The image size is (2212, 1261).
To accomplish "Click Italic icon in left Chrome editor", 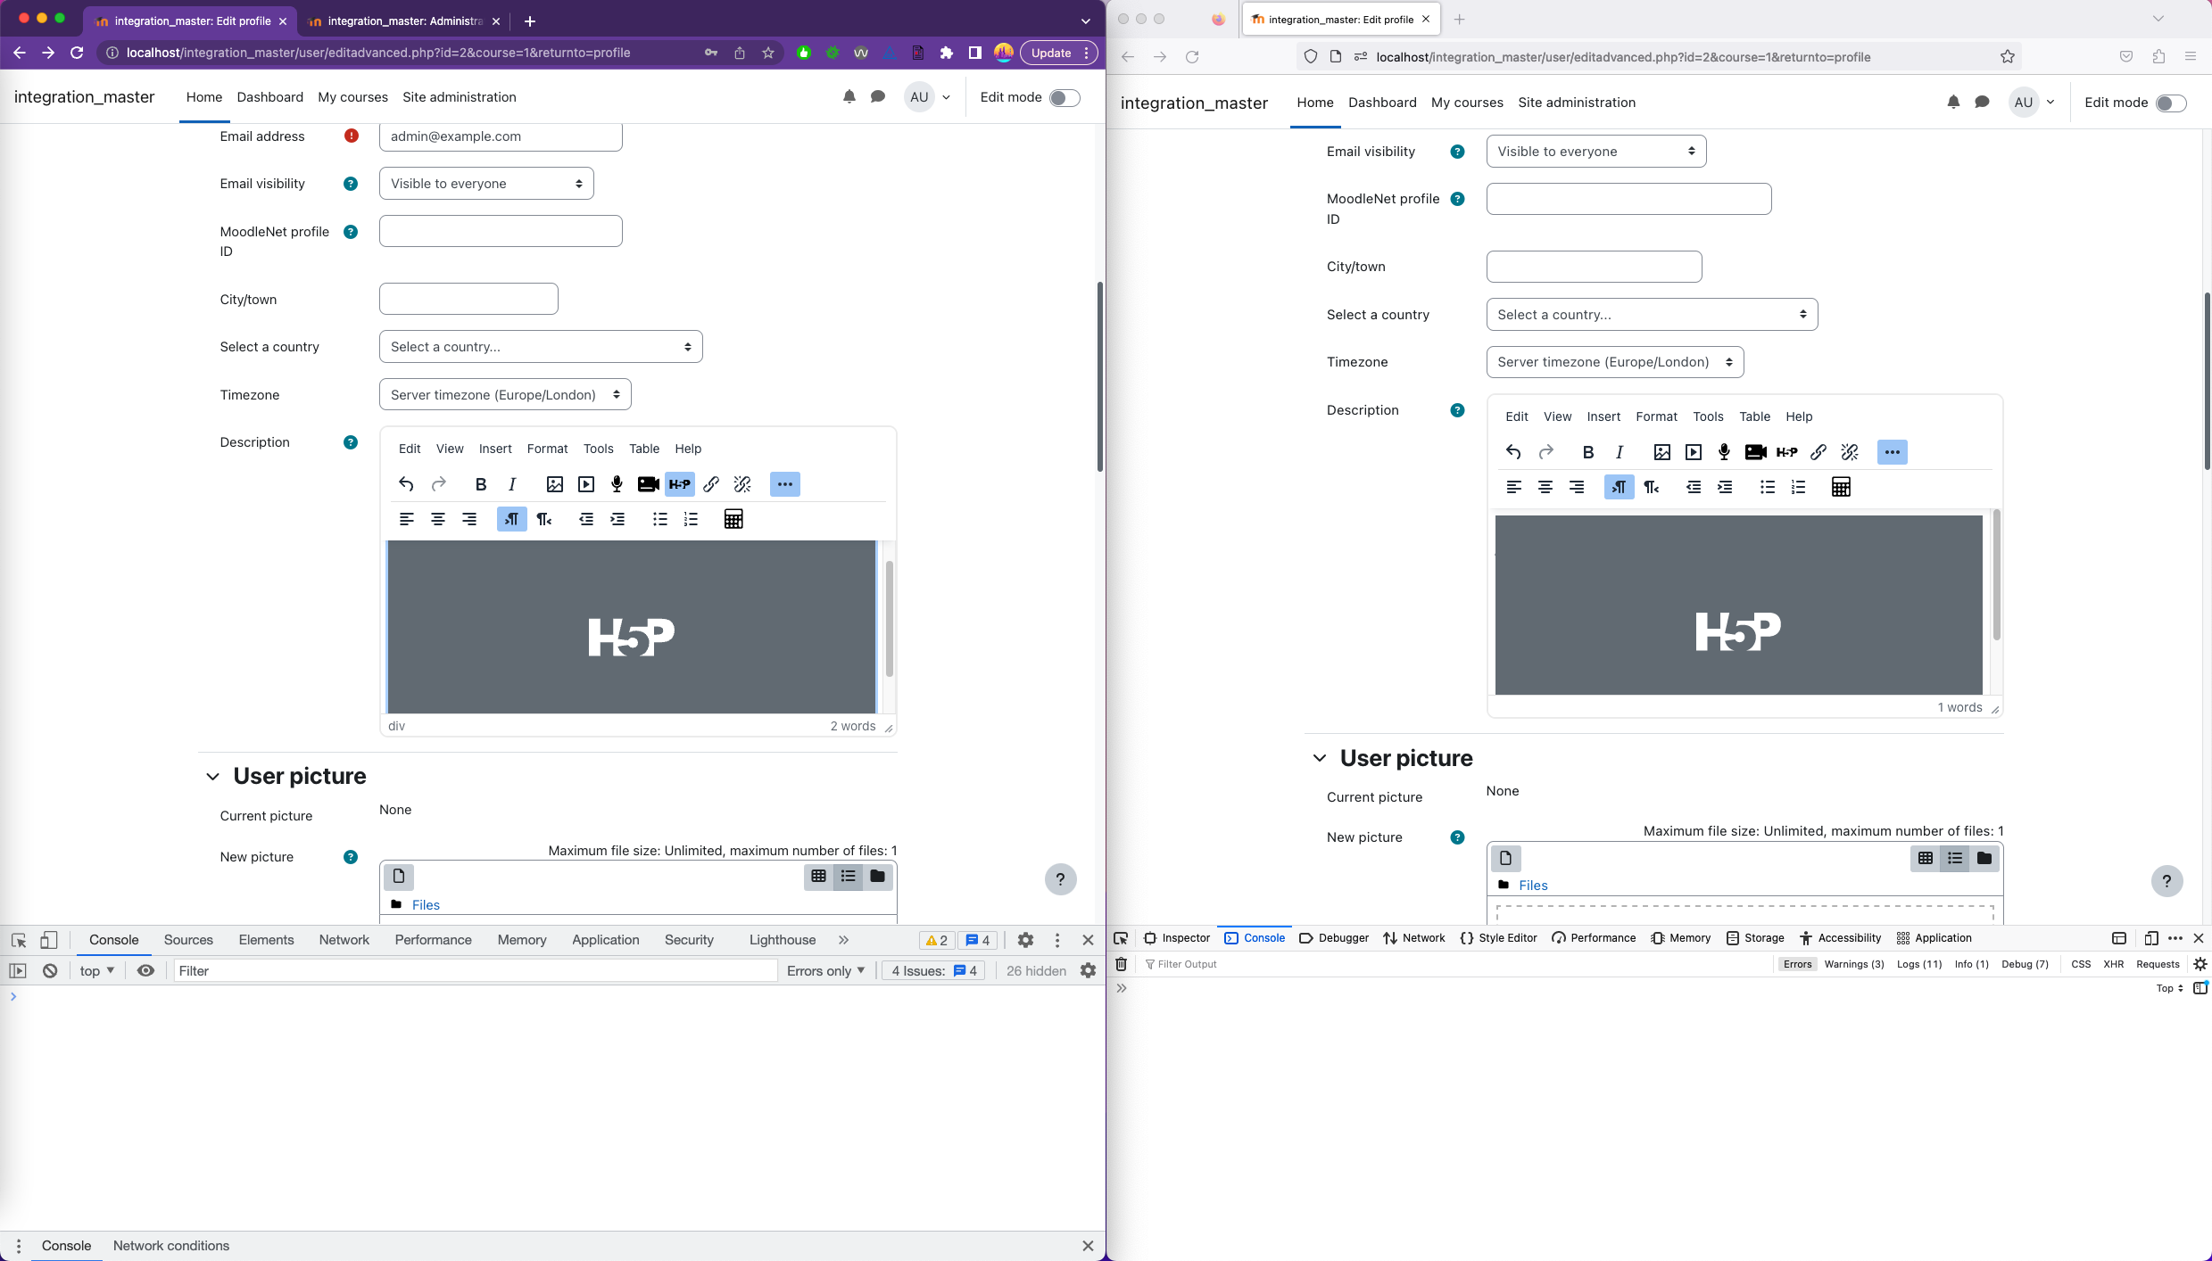I will click(x=512, y=484).
